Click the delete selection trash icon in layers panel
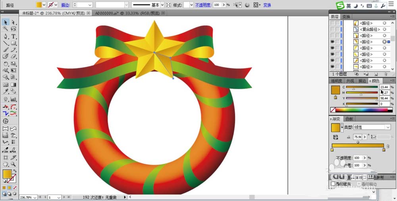 (x=385, y=74)
